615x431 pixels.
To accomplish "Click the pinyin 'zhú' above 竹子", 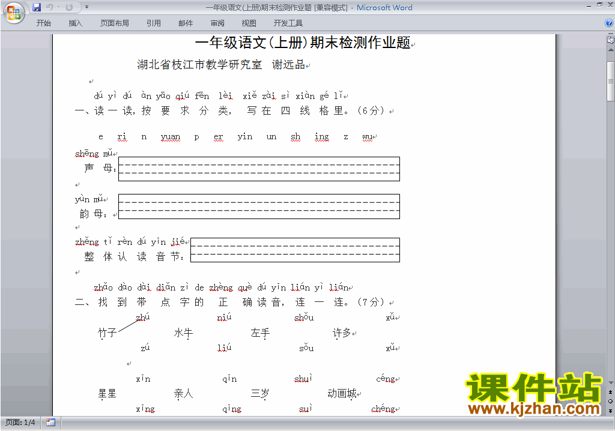I will pos(143,318).
